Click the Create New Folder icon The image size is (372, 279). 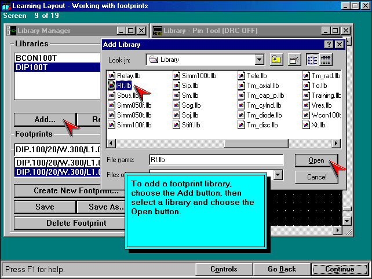[294, 59]
